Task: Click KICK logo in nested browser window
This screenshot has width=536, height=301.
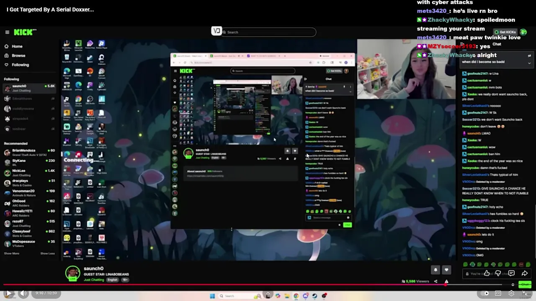Action: [186, 71]
